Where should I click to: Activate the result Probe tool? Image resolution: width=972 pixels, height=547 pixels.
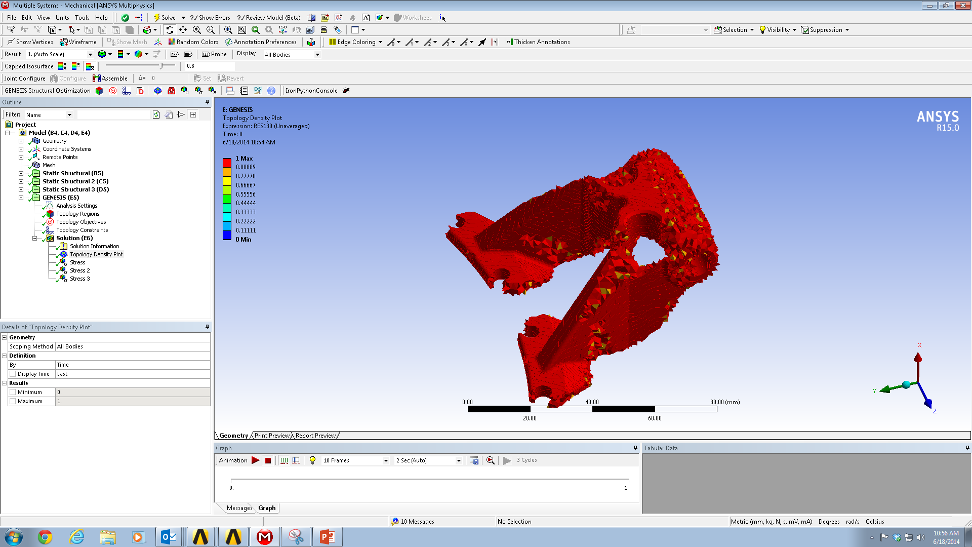[214, 54]
